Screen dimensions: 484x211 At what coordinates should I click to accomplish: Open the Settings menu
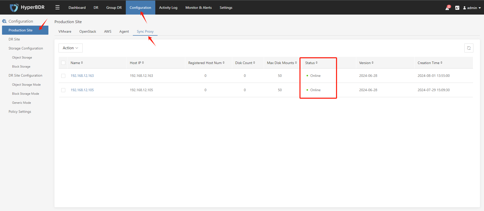pyautogui.click(x=226, y=8)
